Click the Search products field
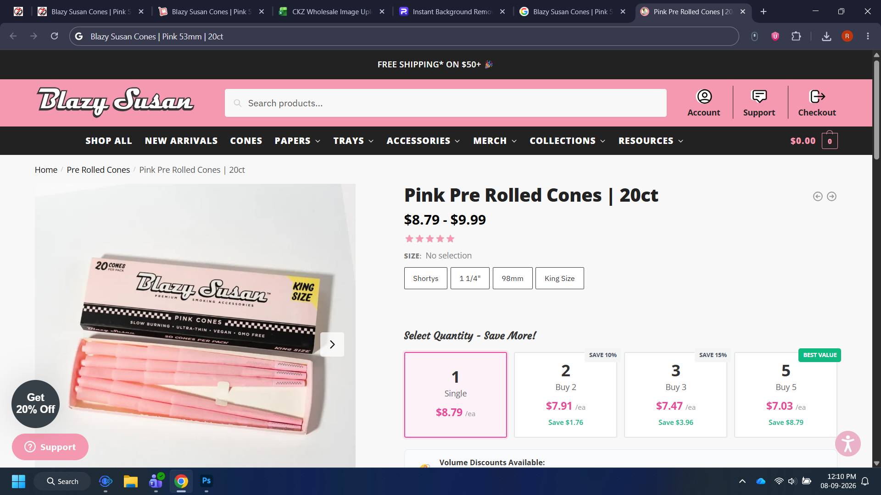Viewport: 881px width, 495px height. click(x=446, y=103)
